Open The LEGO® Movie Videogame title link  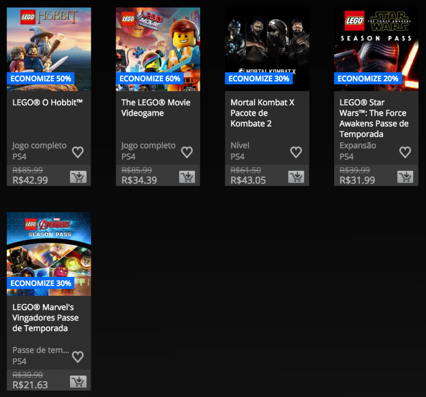tap(156, 108)
